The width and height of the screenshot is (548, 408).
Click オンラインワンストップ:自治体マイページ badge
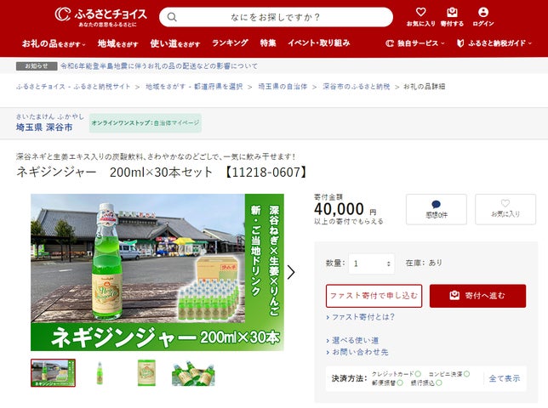click(x=146, y=123)
